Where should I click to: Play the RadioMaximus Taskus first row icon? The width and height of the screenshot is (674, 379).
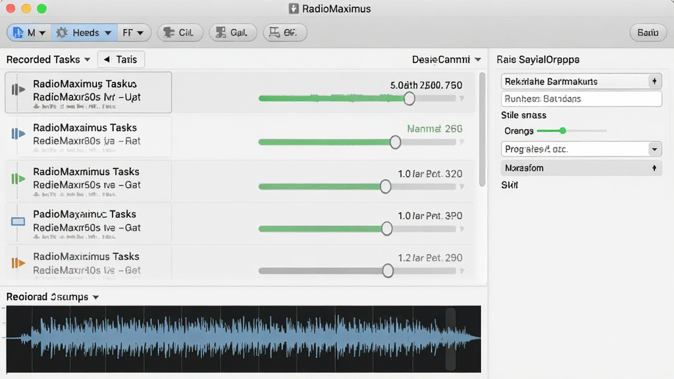(18, 89)
